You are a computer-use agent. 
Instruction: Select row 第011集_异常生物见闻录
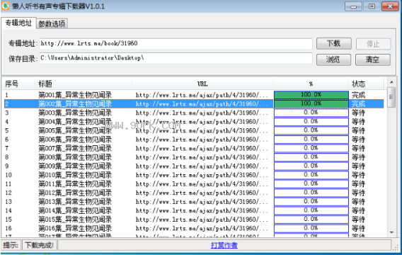[x=194, y=184]
